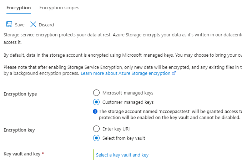The width and height of the screenshot is (242, 164).
Task: Click the external link icon after Learn more
Action: pos(174,73)
